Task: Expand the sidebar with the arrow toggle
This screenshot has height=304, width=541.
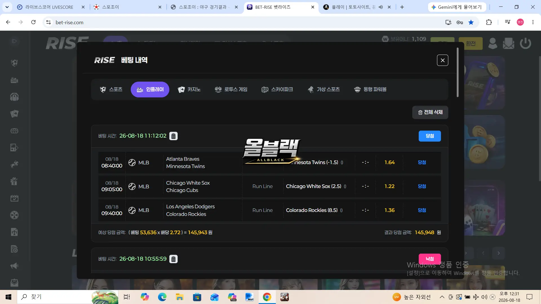Action: pos(14,41)
